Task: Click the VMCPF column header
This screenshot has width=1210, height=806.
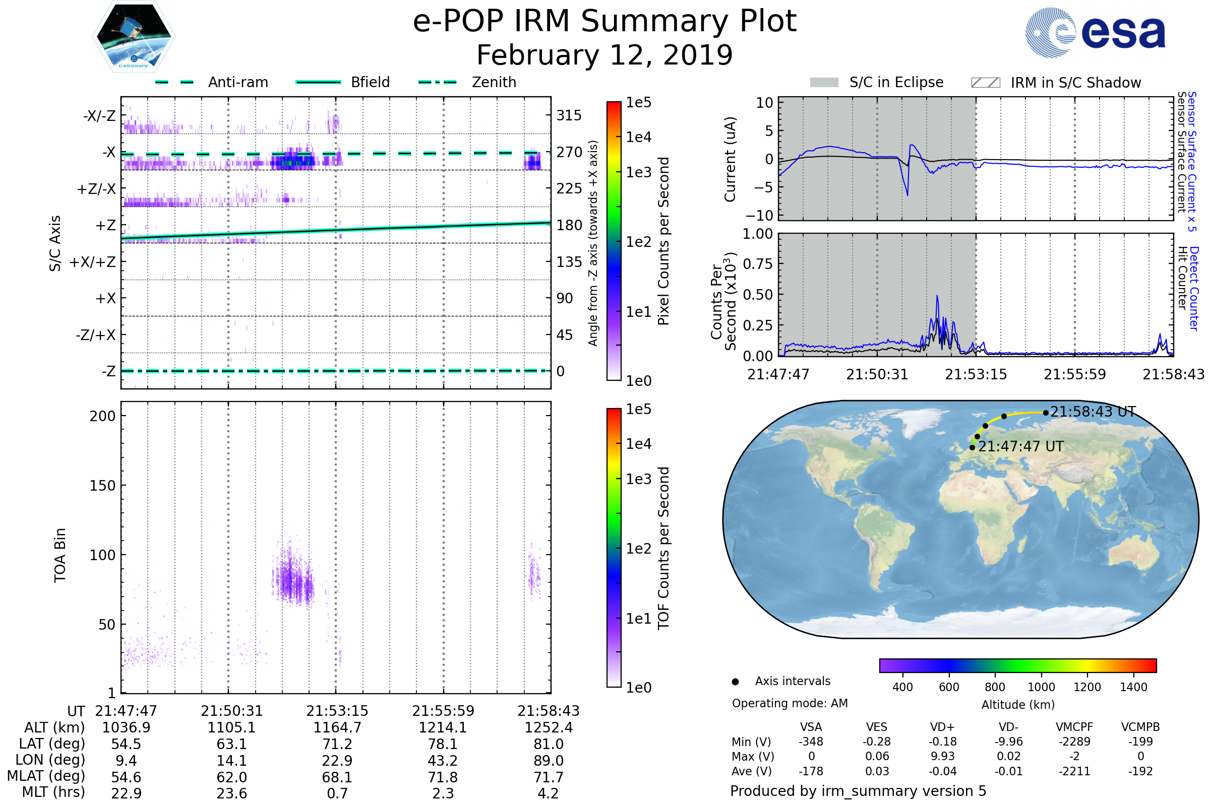Action: coord(1074,727)
